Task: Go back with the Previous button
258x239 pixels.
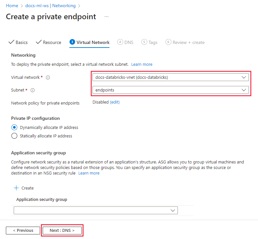Action: click(23, 230)
